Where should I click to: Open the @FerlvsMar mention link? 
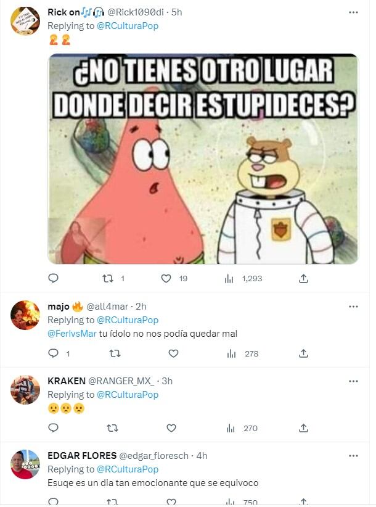[x=72, y=334]
